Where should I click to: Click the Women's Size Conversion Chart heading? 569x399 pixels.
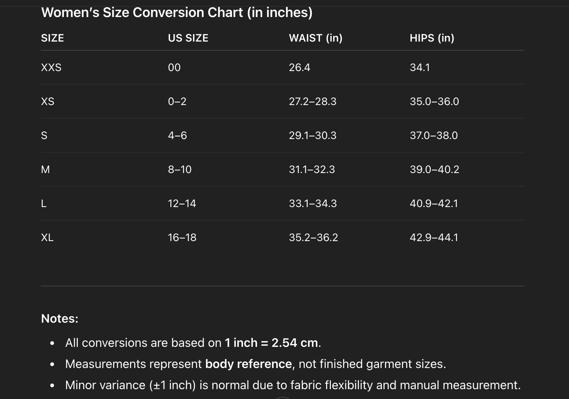tap(177, 12)
